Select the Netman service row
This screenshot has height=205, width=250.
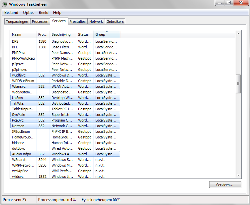pyautogui.click(x=65, y=126)
